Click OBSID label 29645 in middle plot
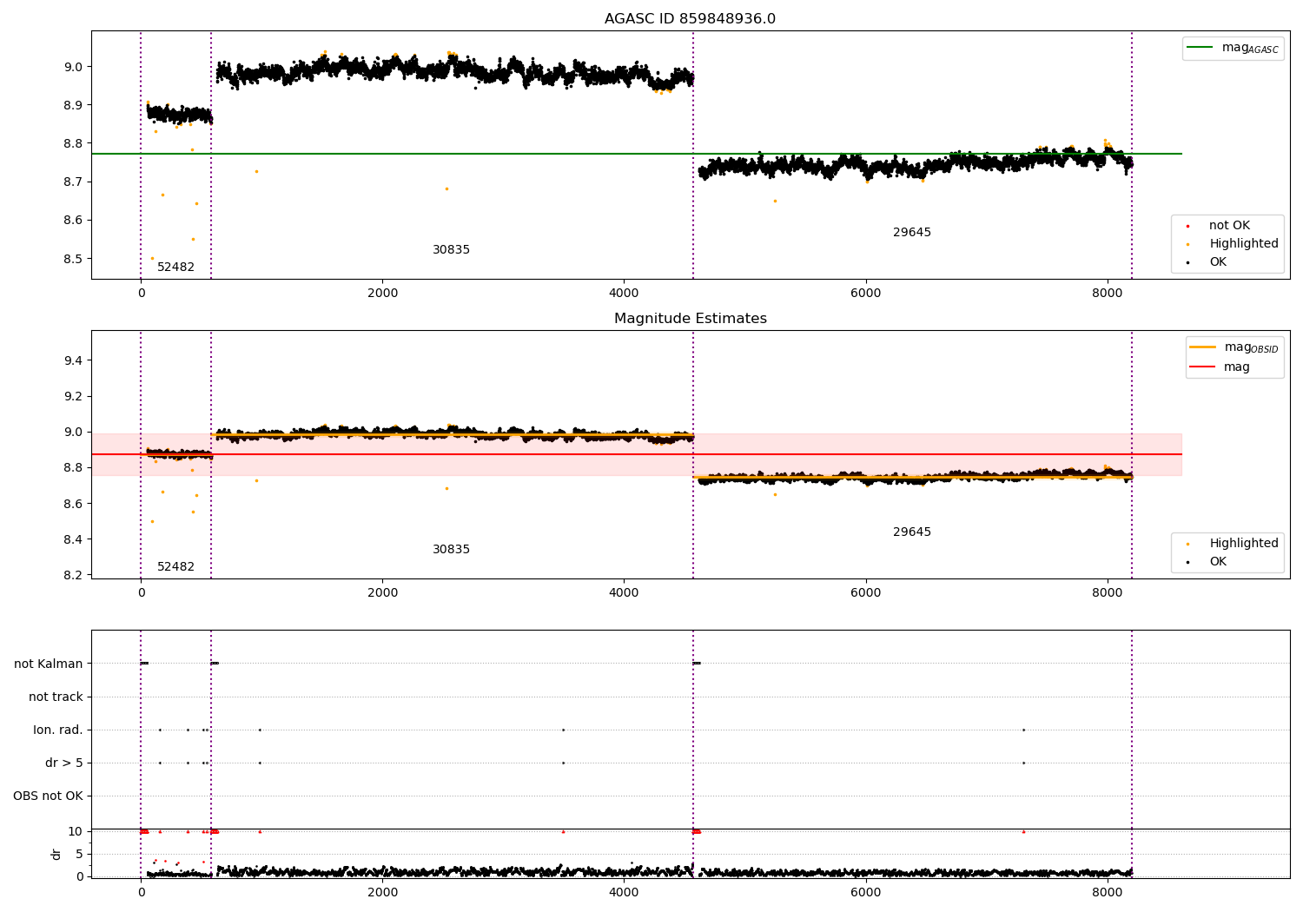The image size is (1303, 912). tap(912, 532)
